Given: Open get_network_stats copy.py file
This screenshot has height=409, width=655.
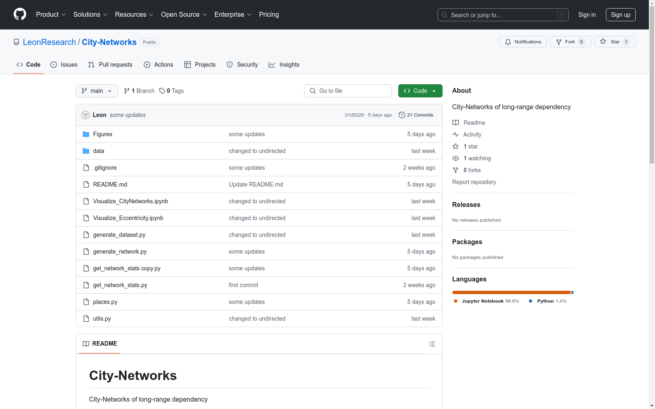Looking at the screenshot, I should tap(127, 268).
